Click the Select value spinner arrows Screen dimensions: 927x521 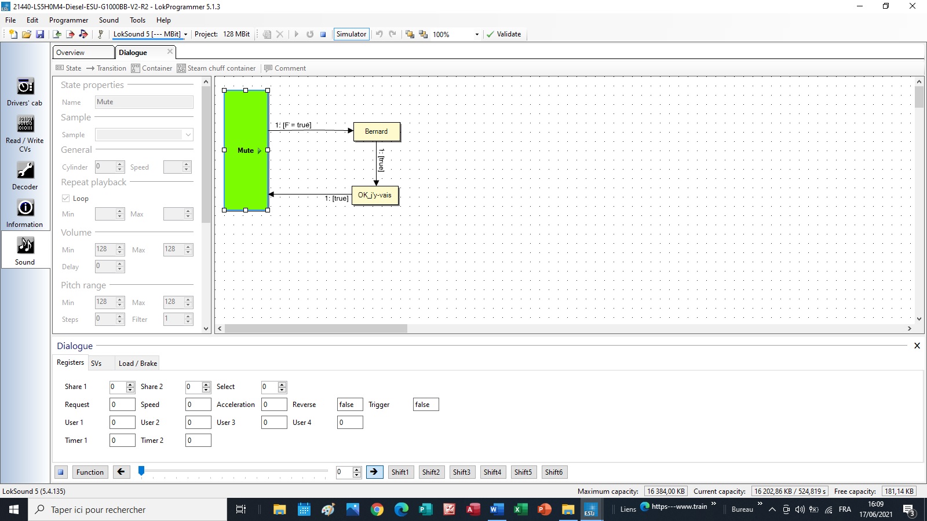[282, 387]
